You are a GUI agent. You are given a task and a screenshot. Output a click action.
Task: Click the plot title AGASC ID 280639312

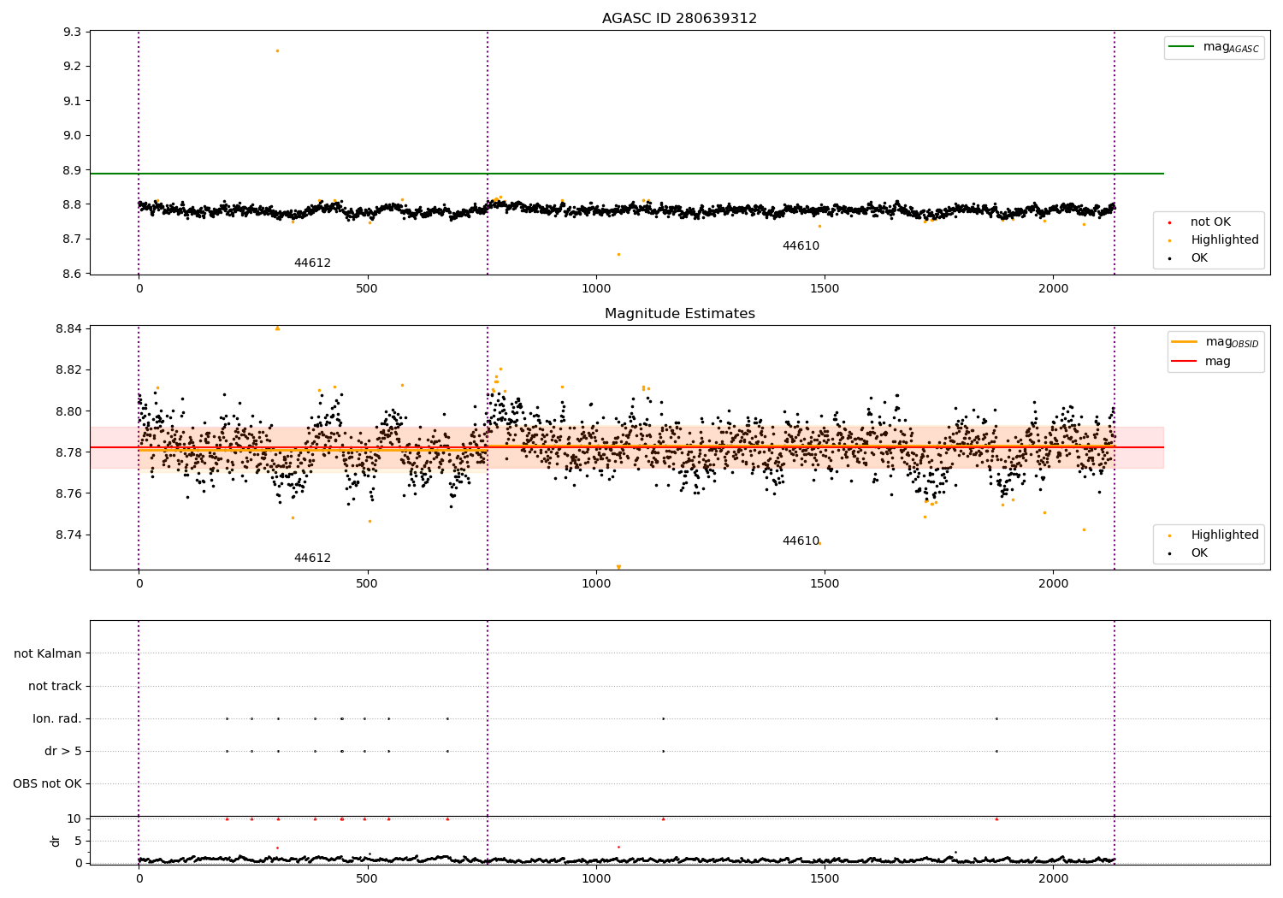(679, 19)
